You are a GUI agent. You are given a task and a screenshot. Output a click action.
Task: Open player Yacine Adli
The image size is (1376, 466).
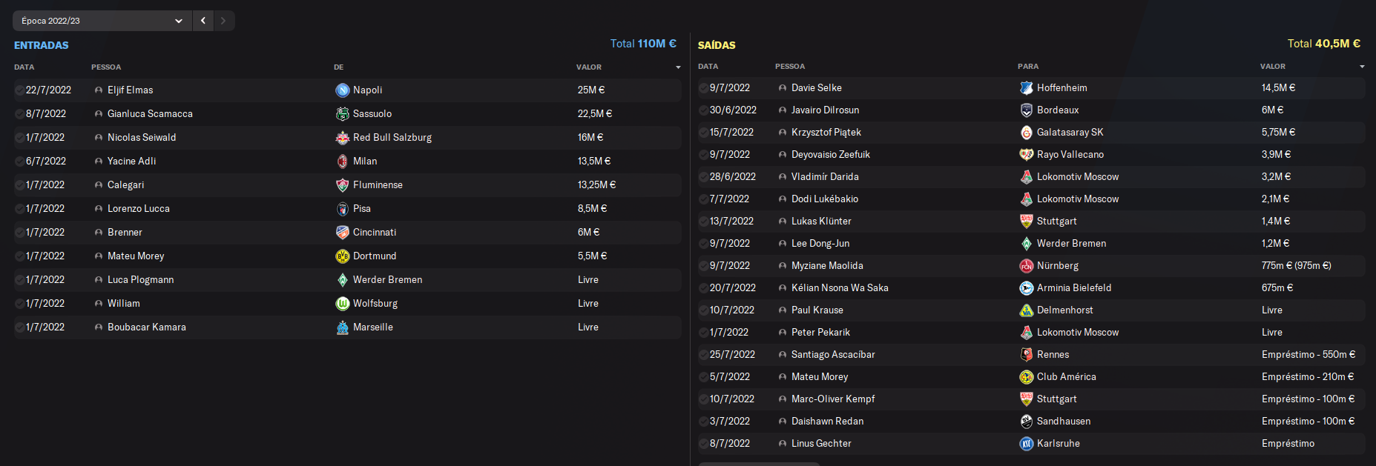click(x=131, y=162)
